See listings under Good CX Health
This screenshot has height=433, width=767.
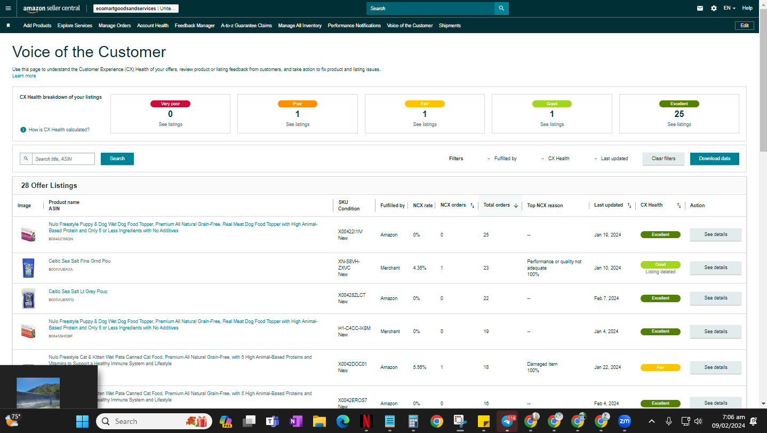point(552,124)
